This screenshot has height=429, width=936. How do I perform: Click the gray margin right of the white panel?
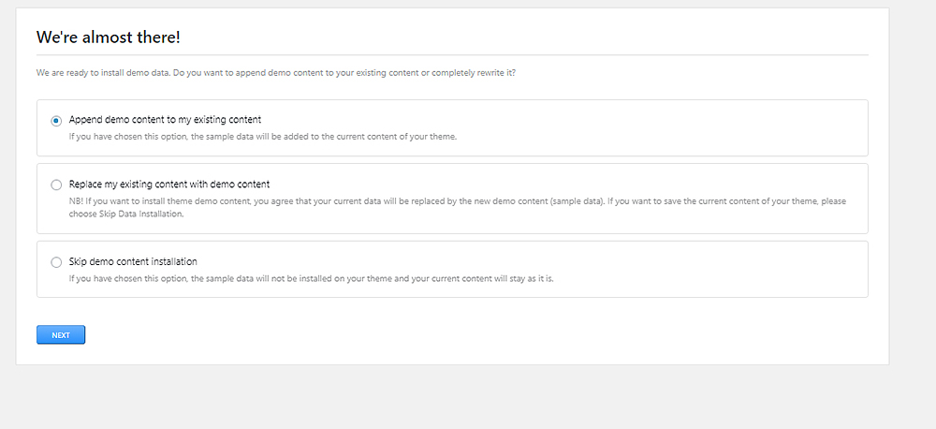pyautogui.click(x=913, y=187)
